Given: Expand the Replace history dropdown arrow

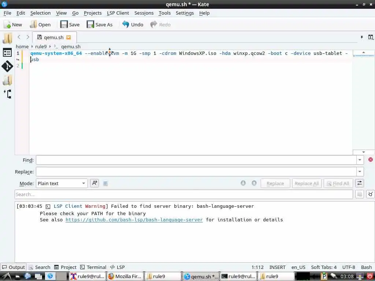Looking at the screenshot, I should (x=360, y=172).
